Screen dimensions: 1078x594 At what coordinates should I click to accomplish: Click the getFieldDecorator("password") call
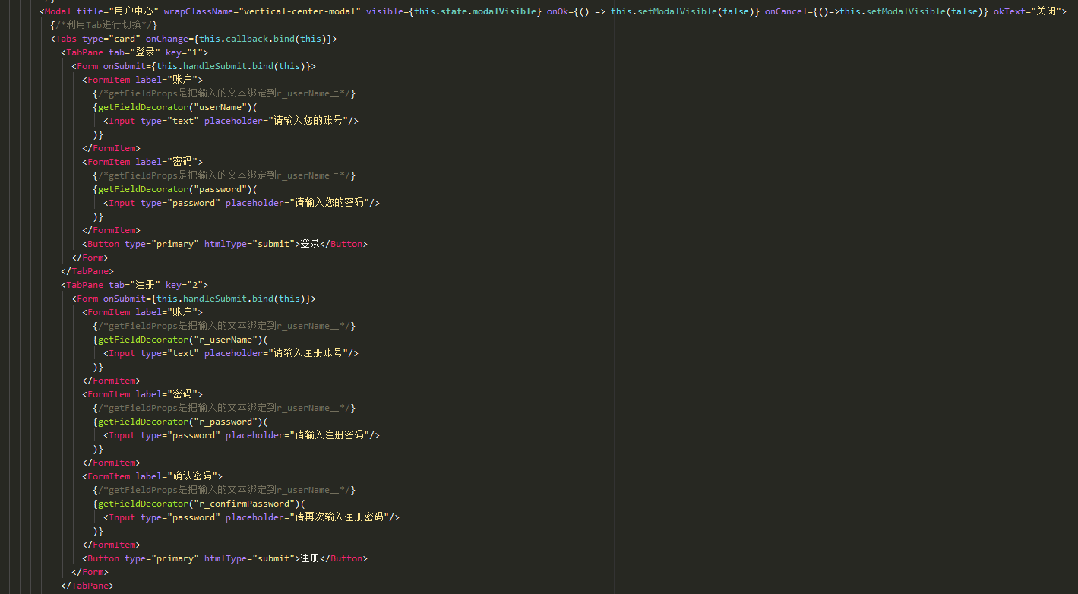(x=175, y=189)
